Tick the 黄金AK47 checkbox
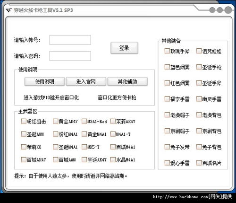The width and height of the screenshot is (236, 203). click(56, 121)
